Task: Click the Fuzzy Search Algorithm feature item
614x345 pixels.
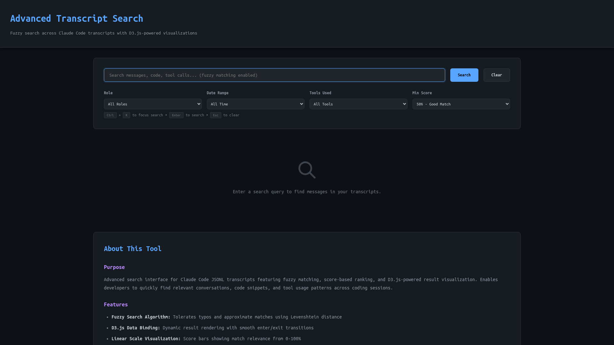Action: [226, 317]
